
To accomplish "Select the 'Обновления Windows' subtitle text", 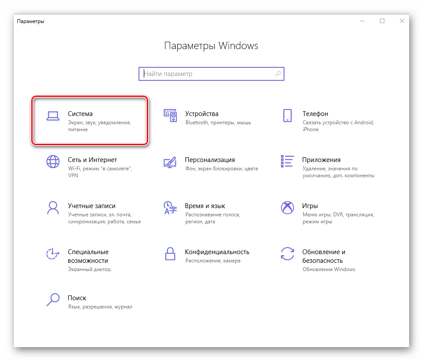I will pos(329,269).
